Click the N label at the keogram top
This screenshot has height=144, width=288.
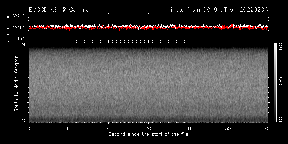click(23, 44)
